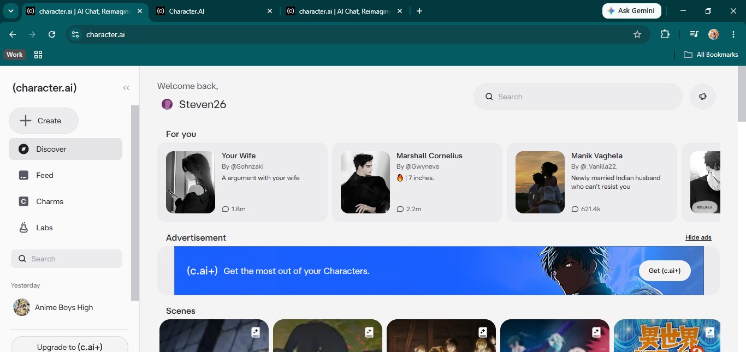Open the Your Wife character card

coord(242,182)
